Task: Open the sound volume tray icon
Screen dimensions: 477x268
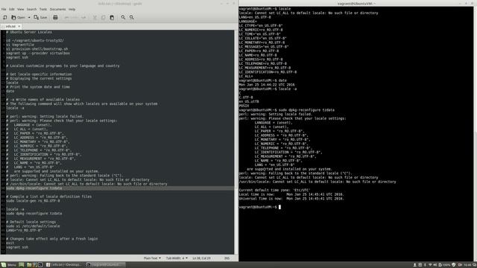Action: click(435, 265)
